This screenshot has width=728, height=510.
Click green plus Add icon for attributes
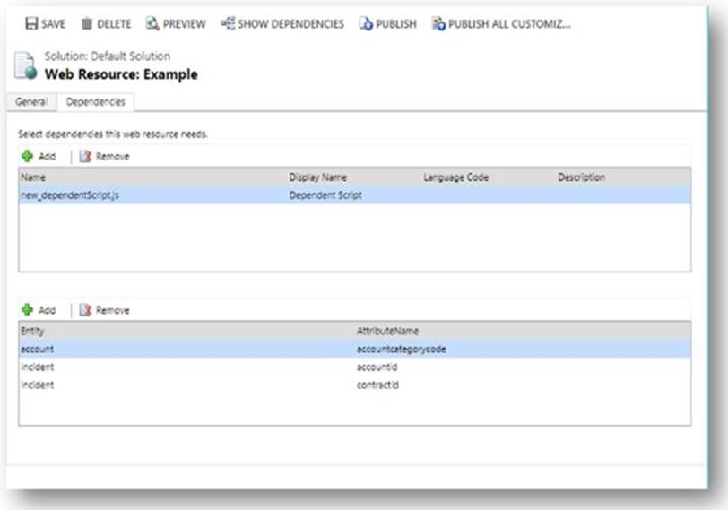coord(27,310)
